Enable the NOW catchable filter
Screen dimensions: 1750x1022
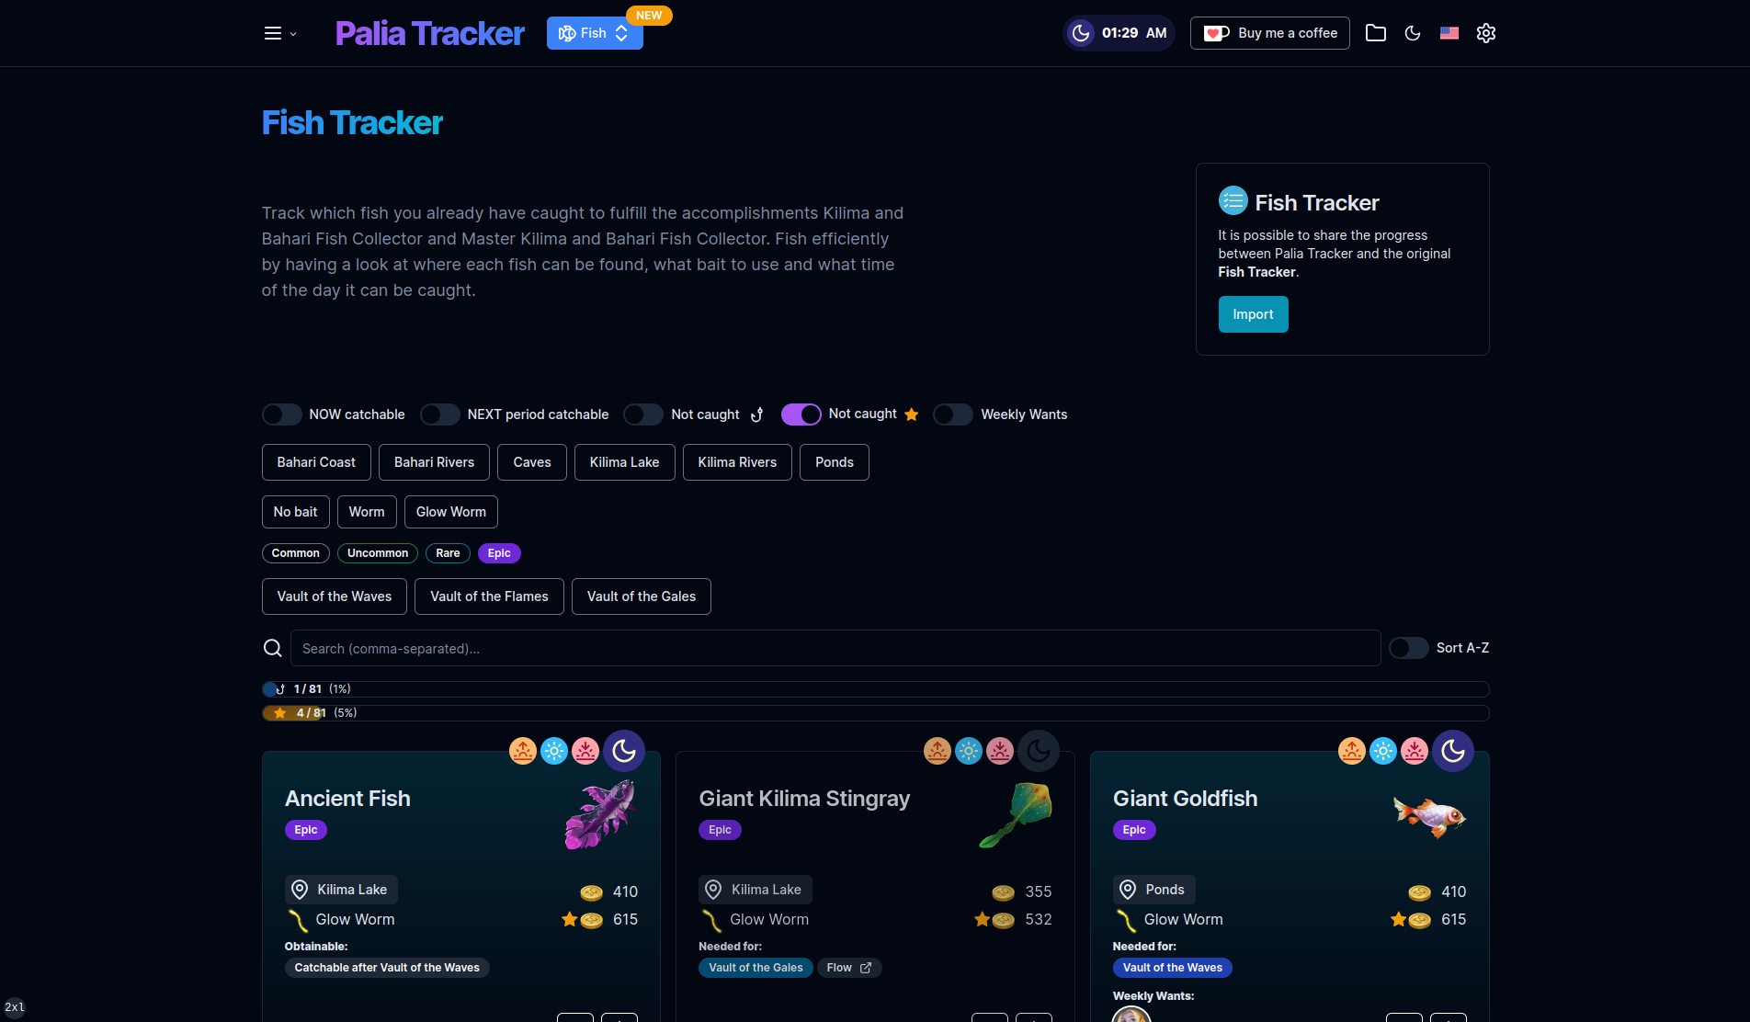pos(281,414)
